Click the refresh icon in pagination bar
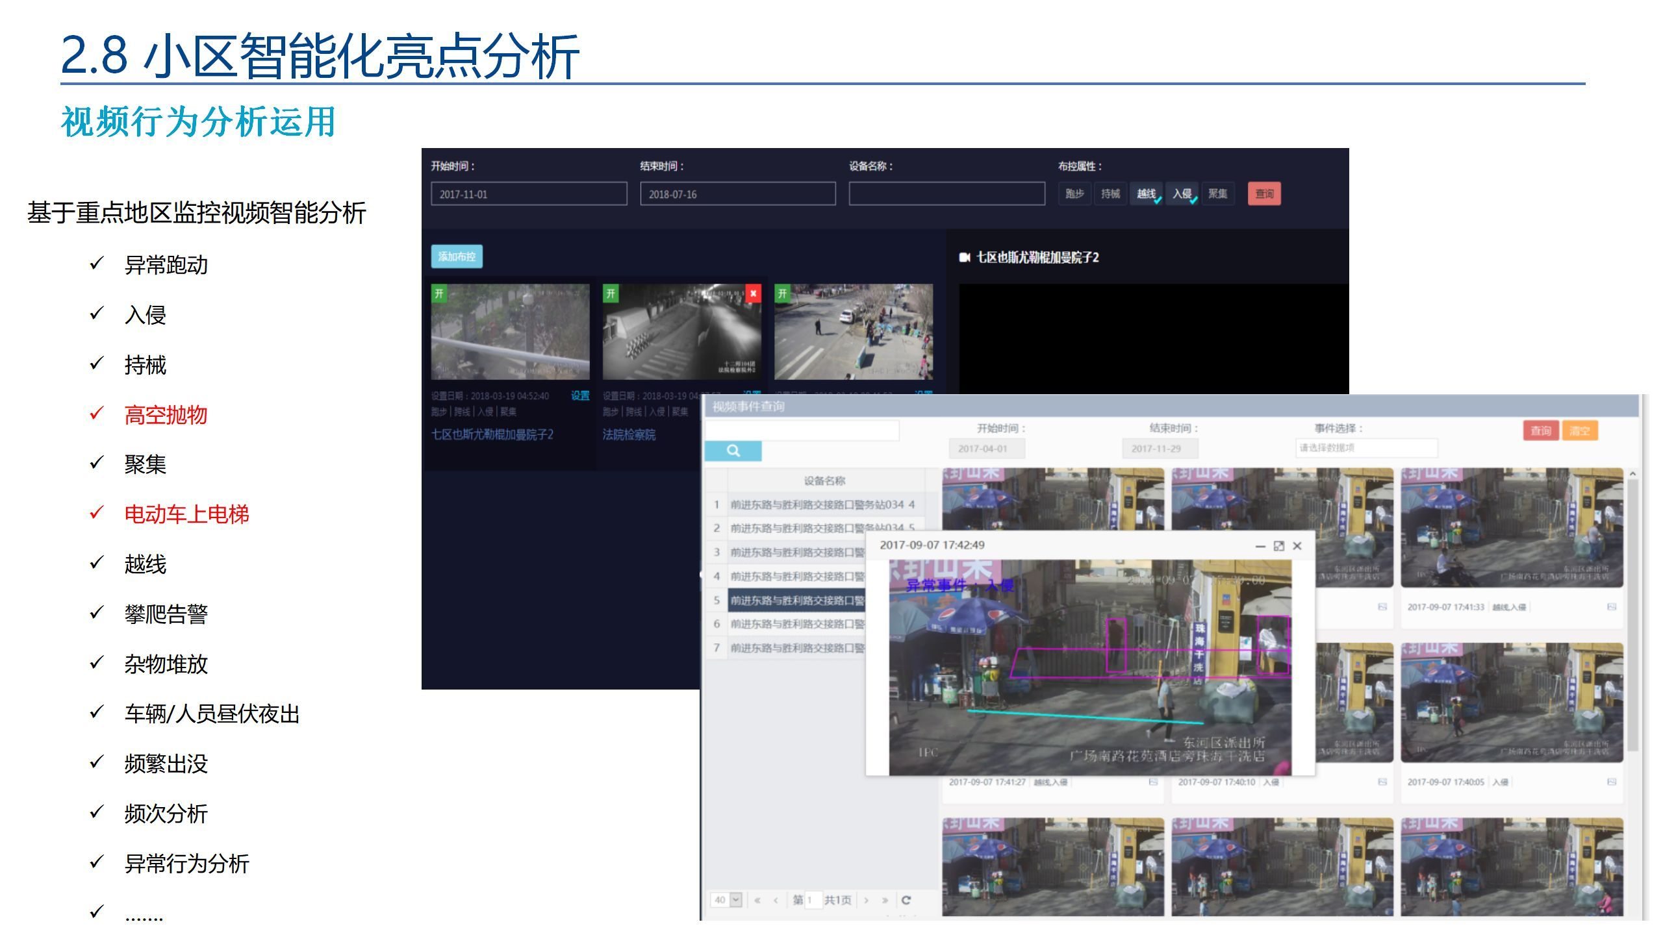Viewport: 1663px width, 935px height. (906, 900)
